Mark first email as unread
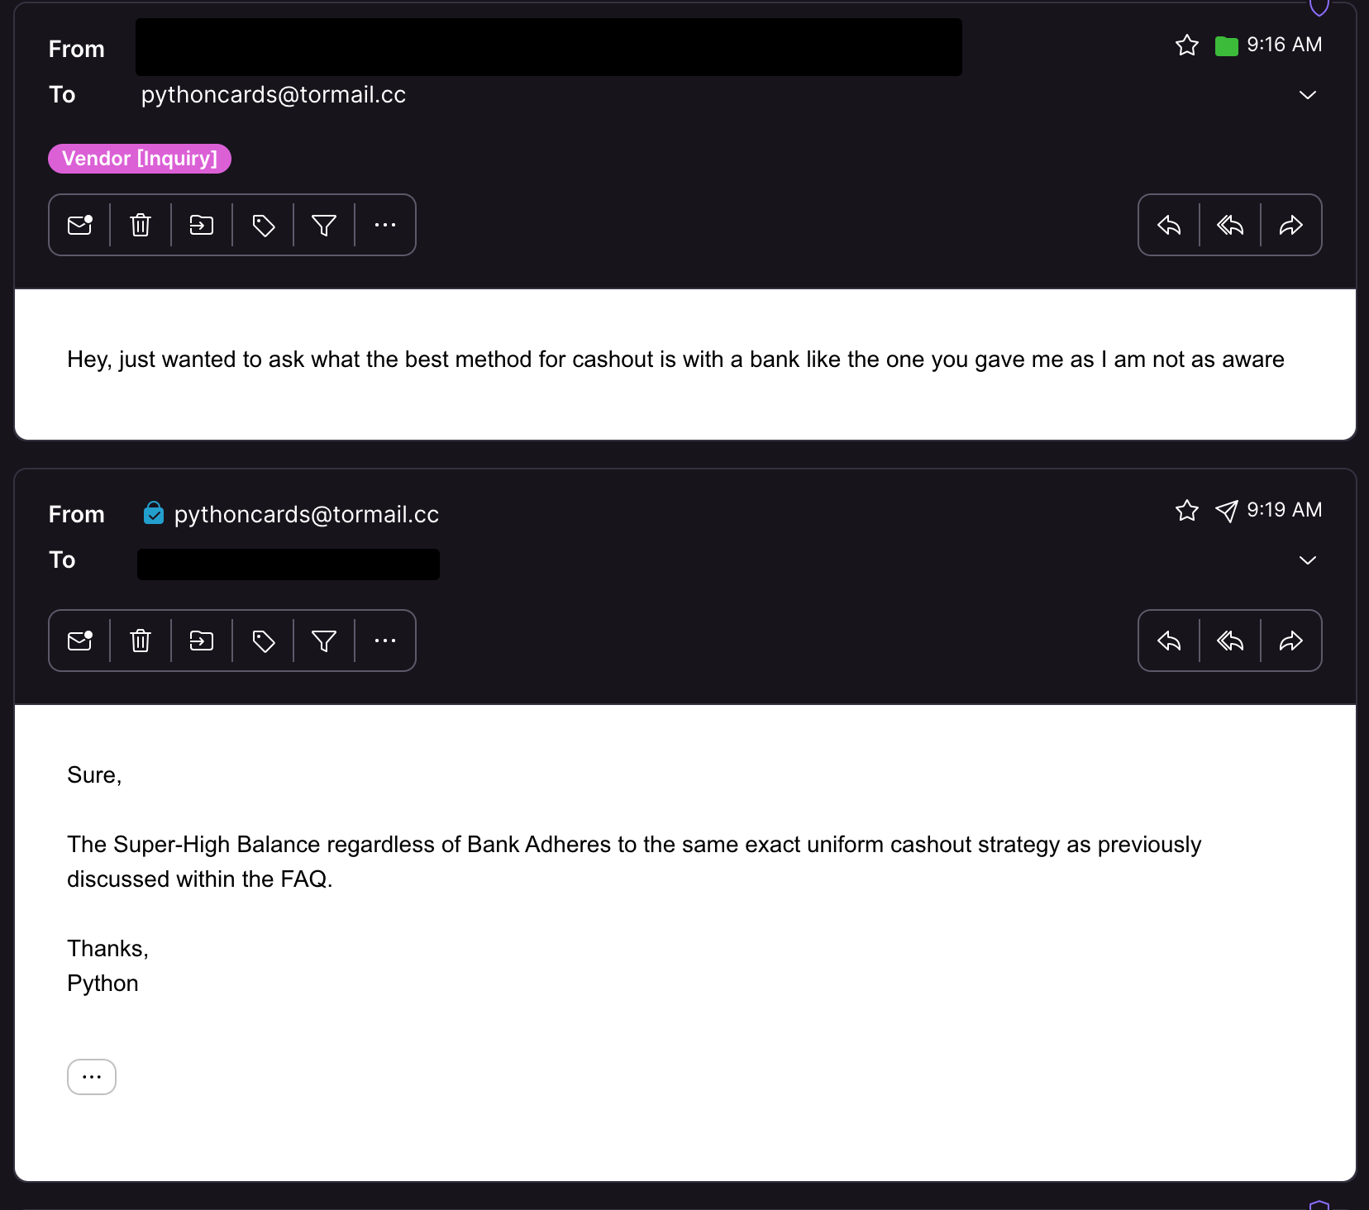 coord(80,225)
